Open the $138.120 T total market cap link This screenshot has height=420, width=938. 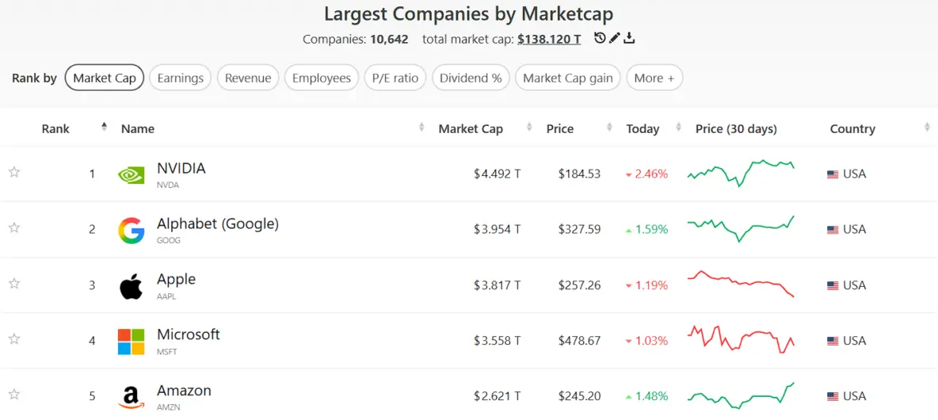coord(549,39)
